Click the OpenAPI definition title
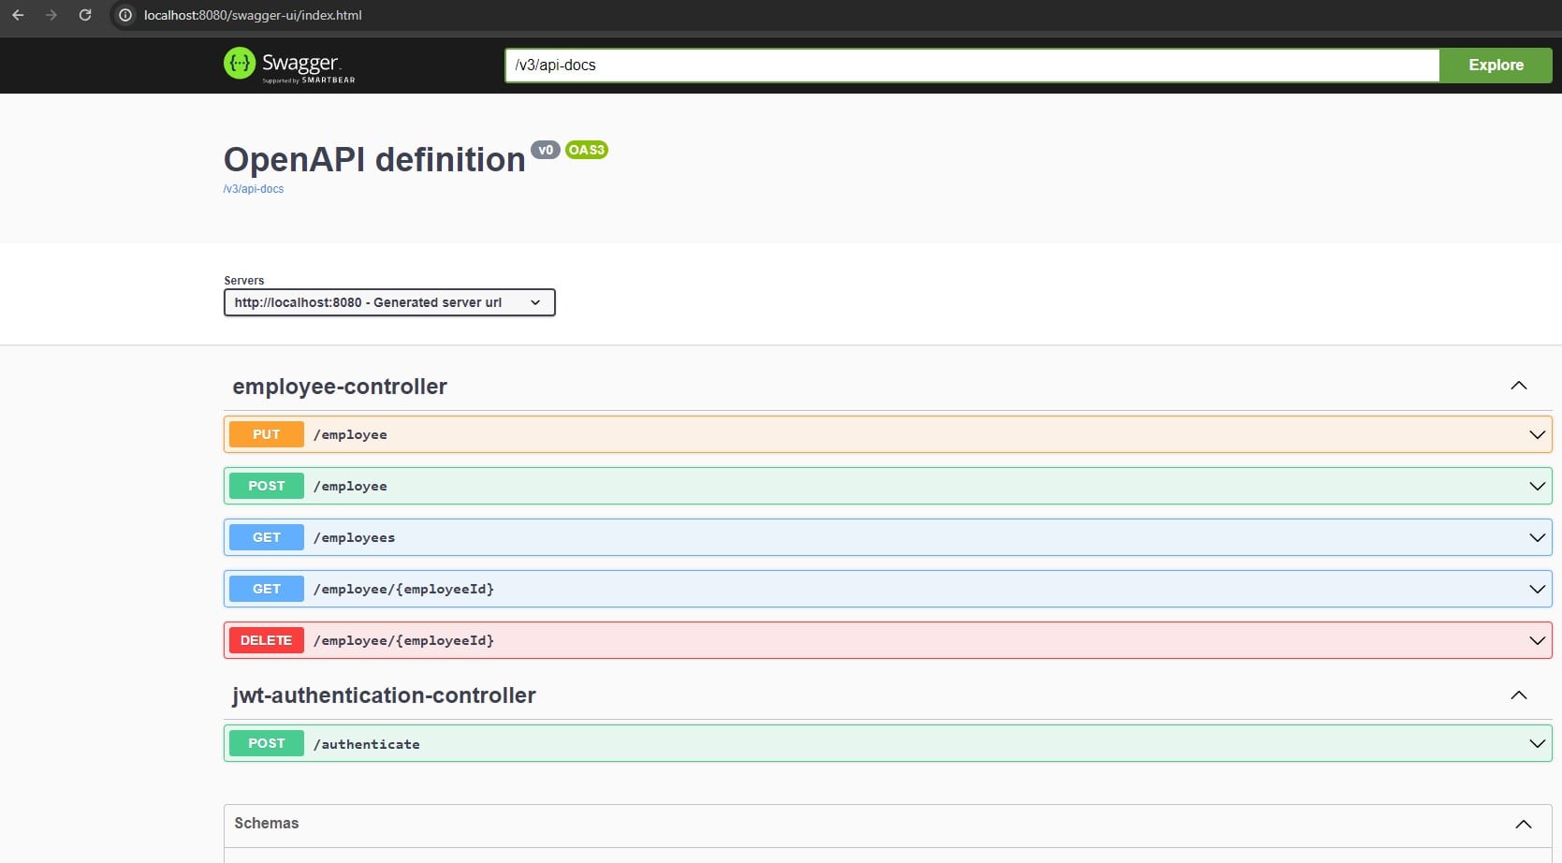1562x863 pixels. [x=374, y=160]
